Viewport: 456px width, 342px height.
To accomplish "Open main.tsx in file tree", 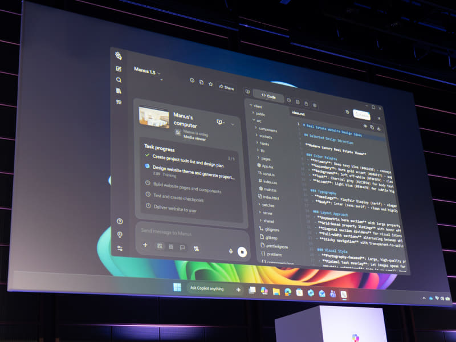I will tap(267, 189).
